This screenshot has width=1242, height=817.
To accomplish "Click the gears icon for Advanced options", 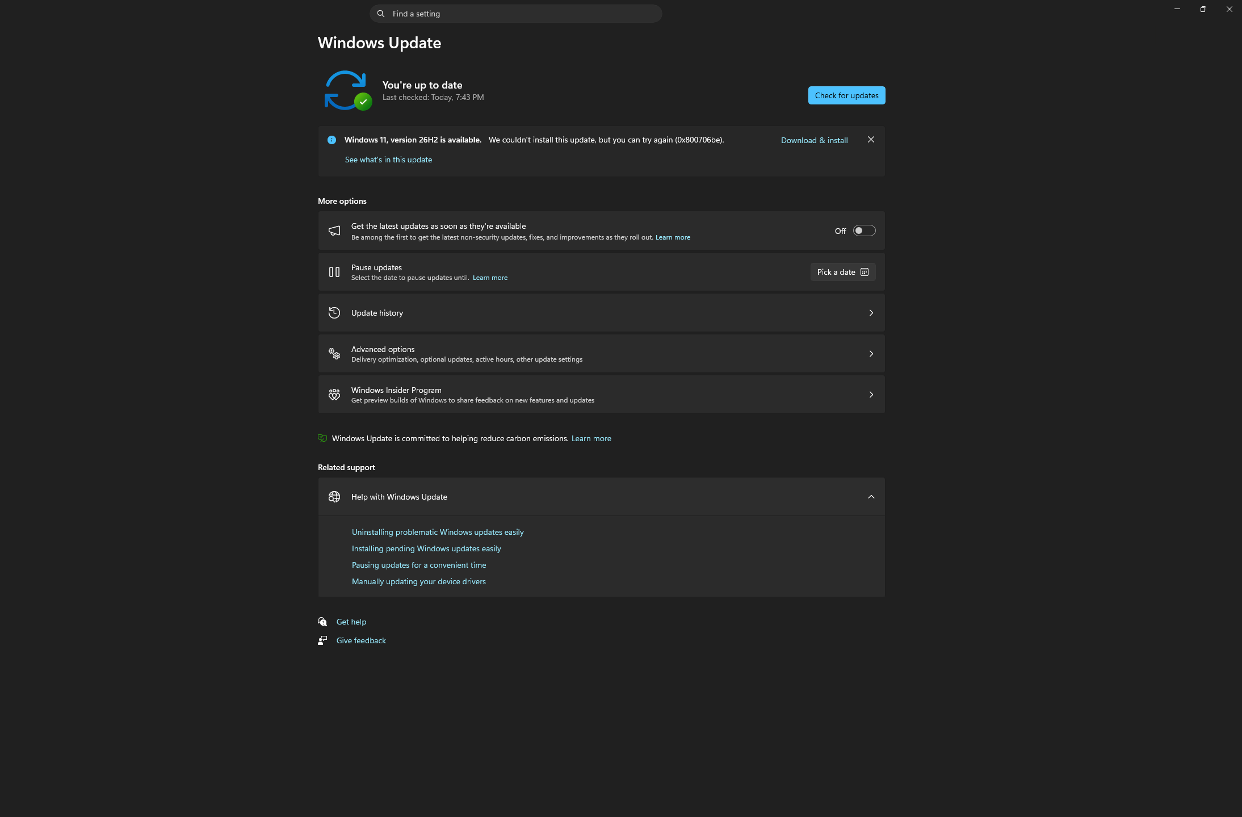I will [x=334, y=354].
